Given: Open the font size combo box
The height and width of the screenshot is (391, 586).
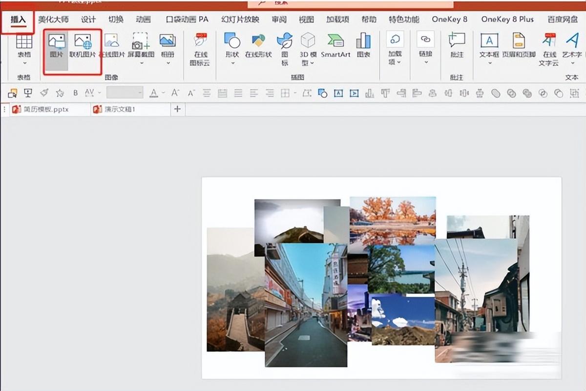Looking at the screenshot, I should click(125, 93).
